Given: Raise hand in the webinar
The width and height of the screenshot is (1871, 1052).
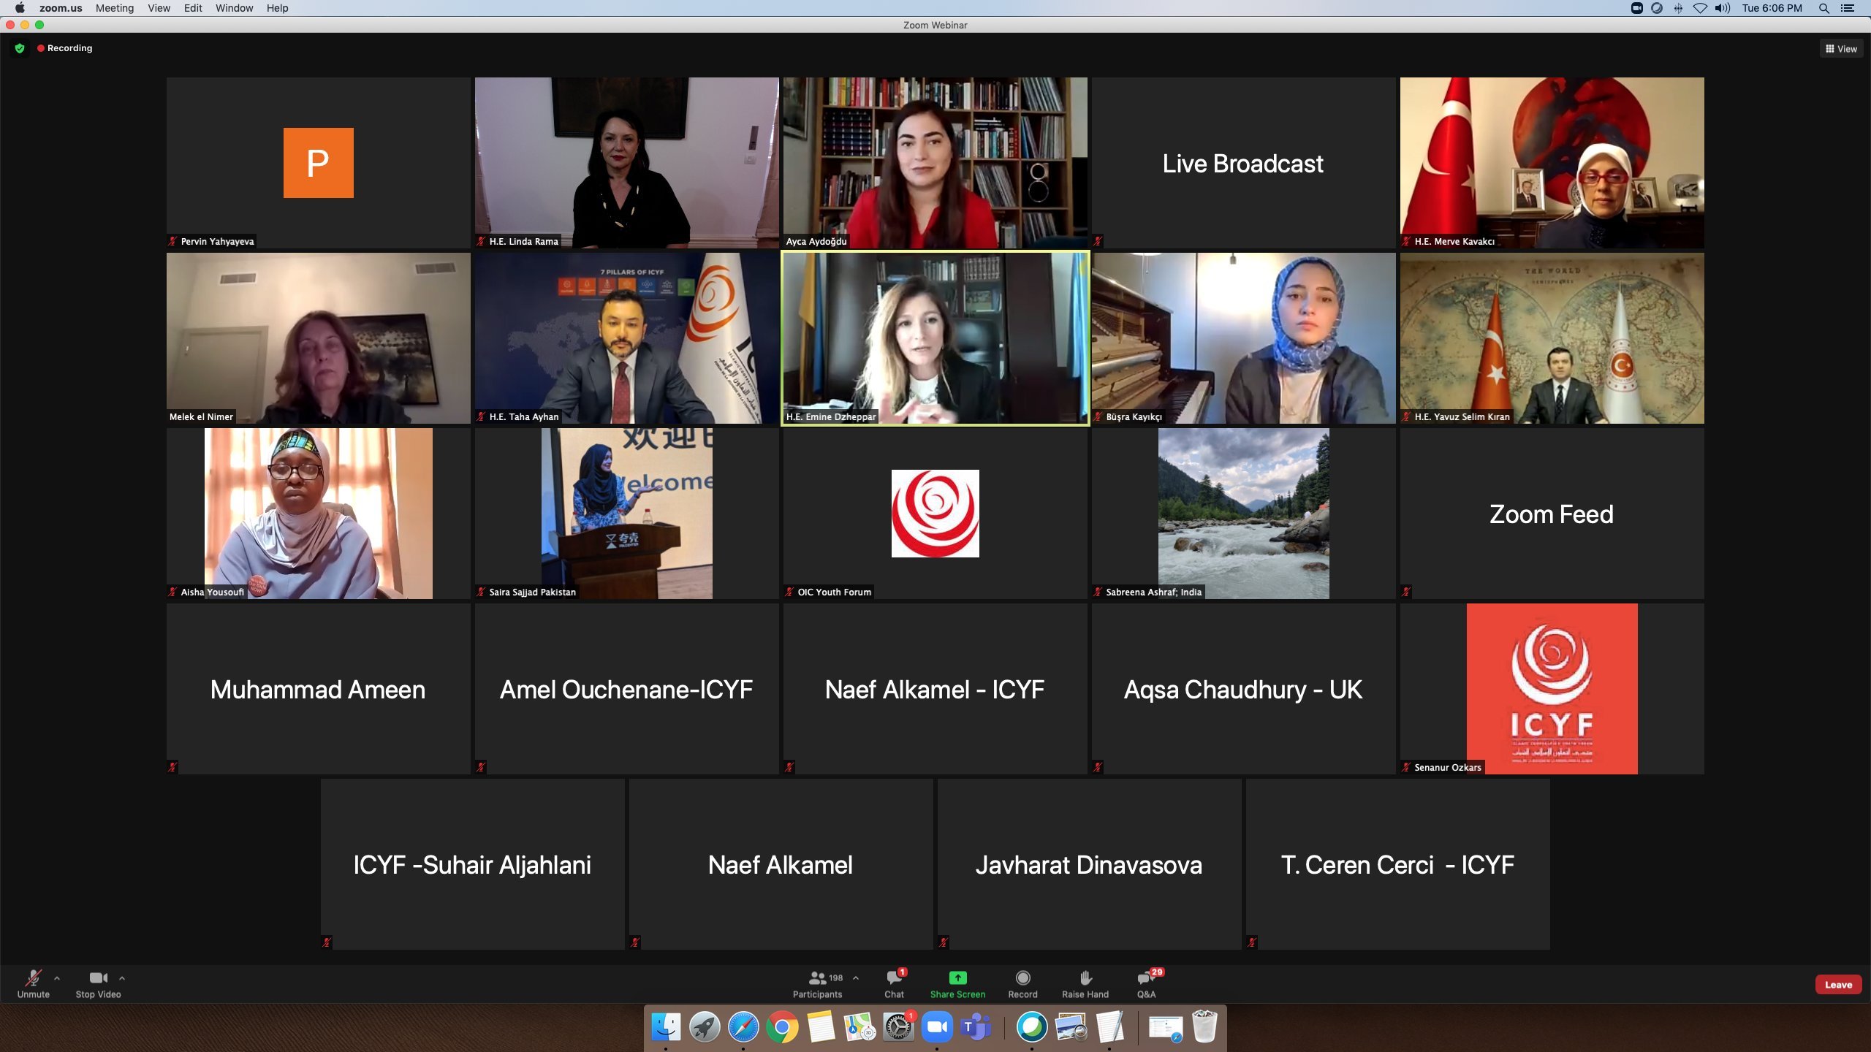Looking at the screenshot, I should coord(1085,978).
